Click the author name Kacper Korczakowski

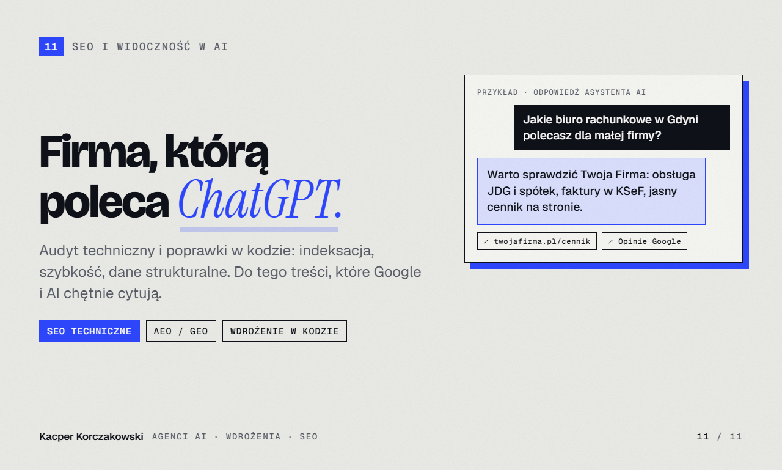(x=91, y=436)
